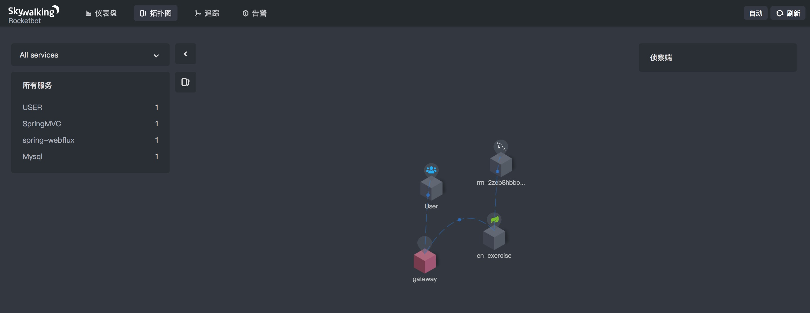
Task: Open the All services dropdown
Action: tap(90, 55)
